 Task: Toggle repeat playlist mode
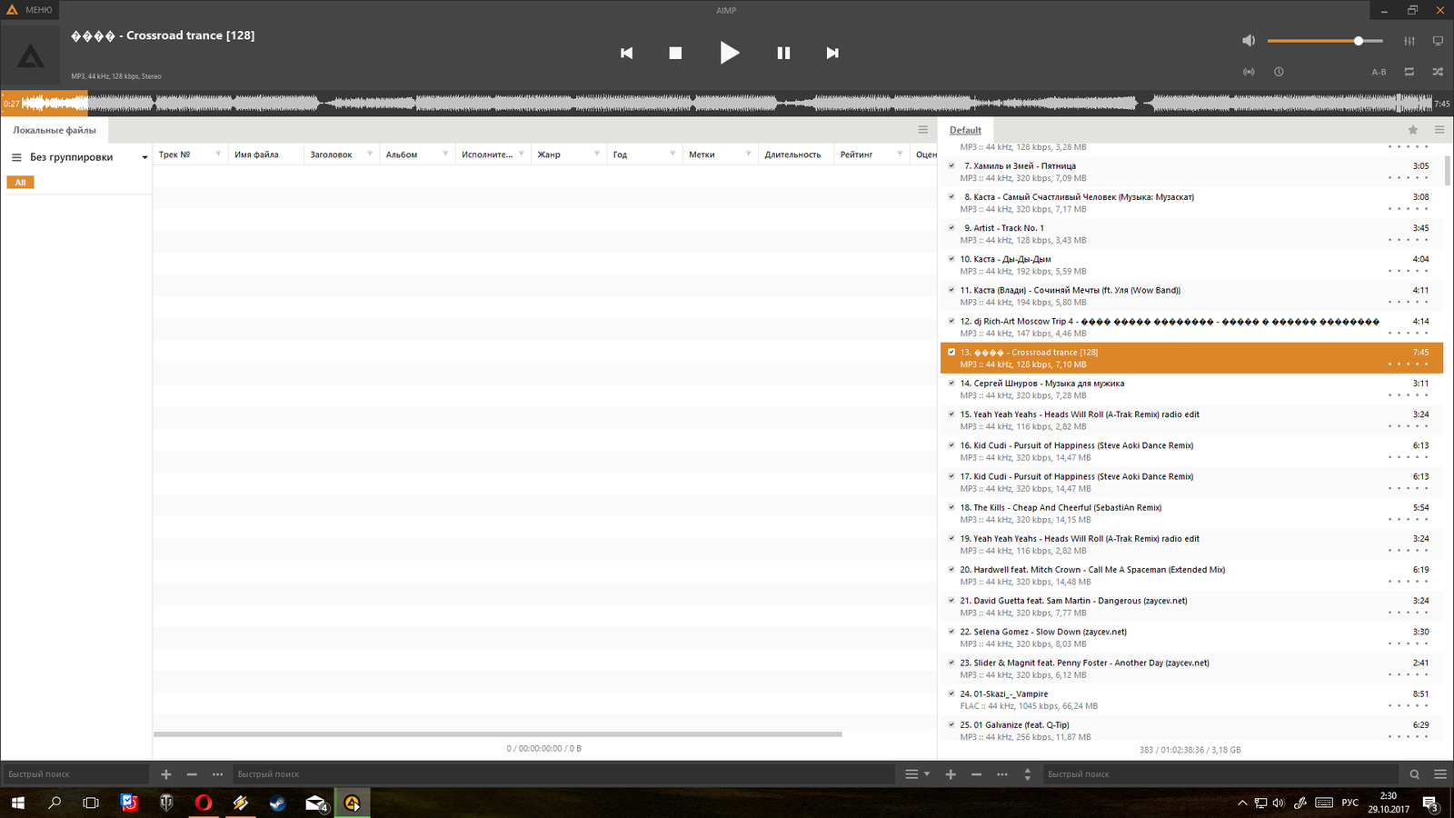click(x=1409, y=72)
